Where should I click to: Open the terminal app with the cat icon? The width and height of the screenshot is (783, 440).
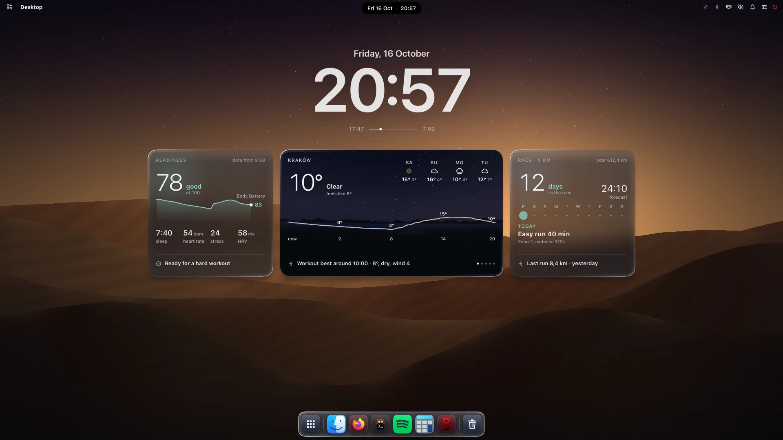pyautogui.click(x=380, y=425)
